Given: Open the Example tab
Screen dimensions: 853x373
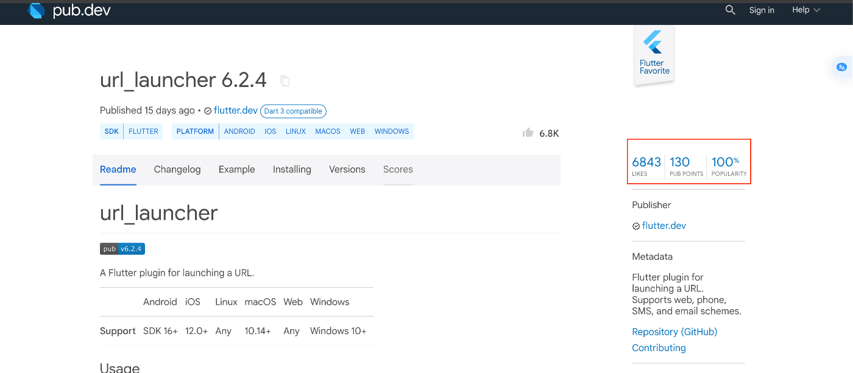Looking at the screenshot, I should (x=237, y=170).
